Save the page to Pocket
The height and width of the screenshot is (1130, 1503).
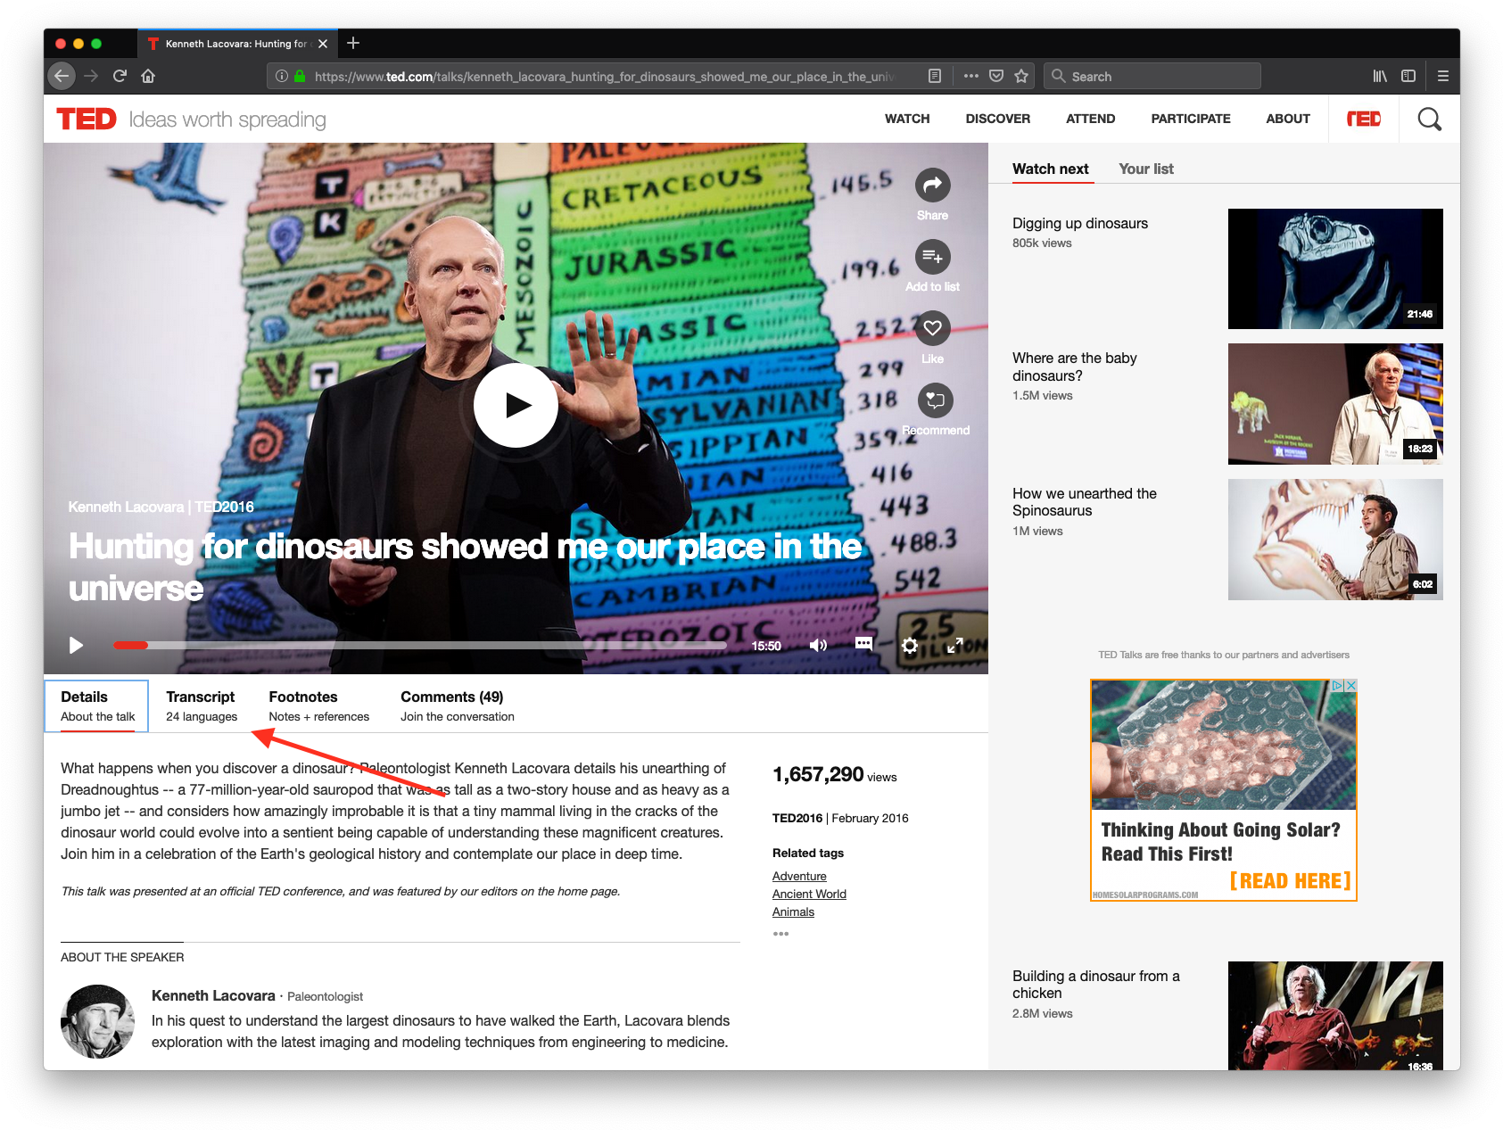(x=996, y=76)
